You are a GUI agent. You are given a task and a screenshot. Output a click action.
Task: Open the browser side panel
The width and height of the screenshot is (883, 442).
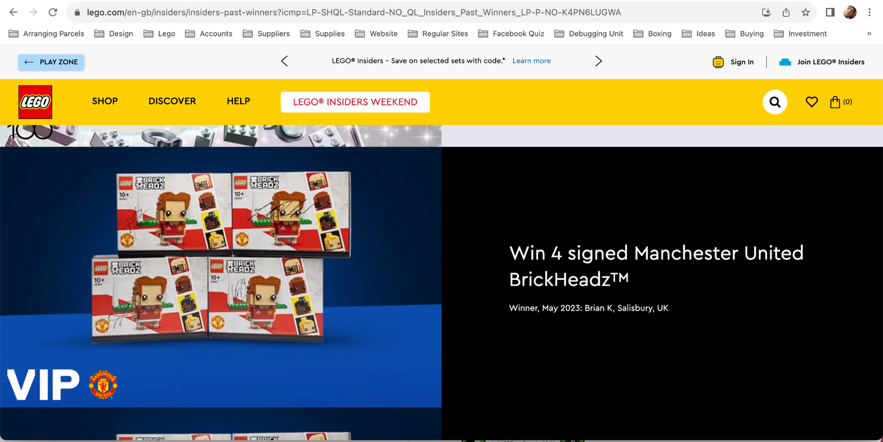coord(830,12)
